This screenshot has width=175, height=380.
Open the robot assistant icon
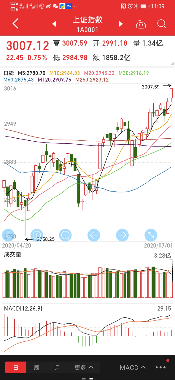point(141,24)
